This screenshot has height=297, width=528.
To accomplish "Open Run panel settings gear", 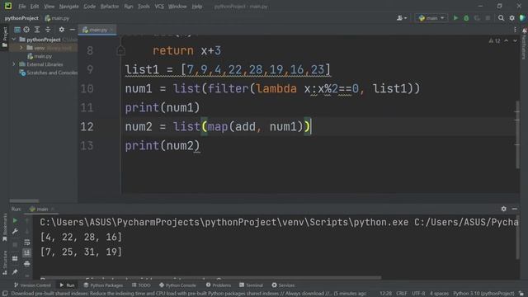I will point(503,209).
